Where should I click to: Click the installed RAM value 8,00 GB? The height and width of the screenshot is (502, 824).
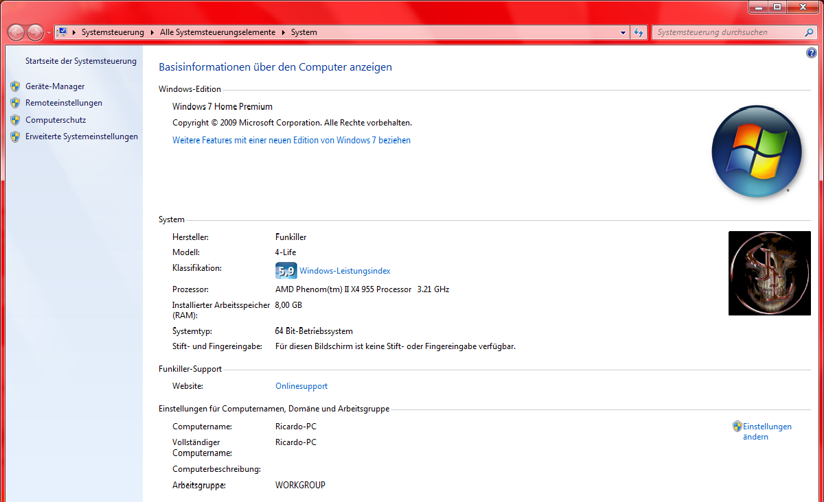click(x=288, y=305)
